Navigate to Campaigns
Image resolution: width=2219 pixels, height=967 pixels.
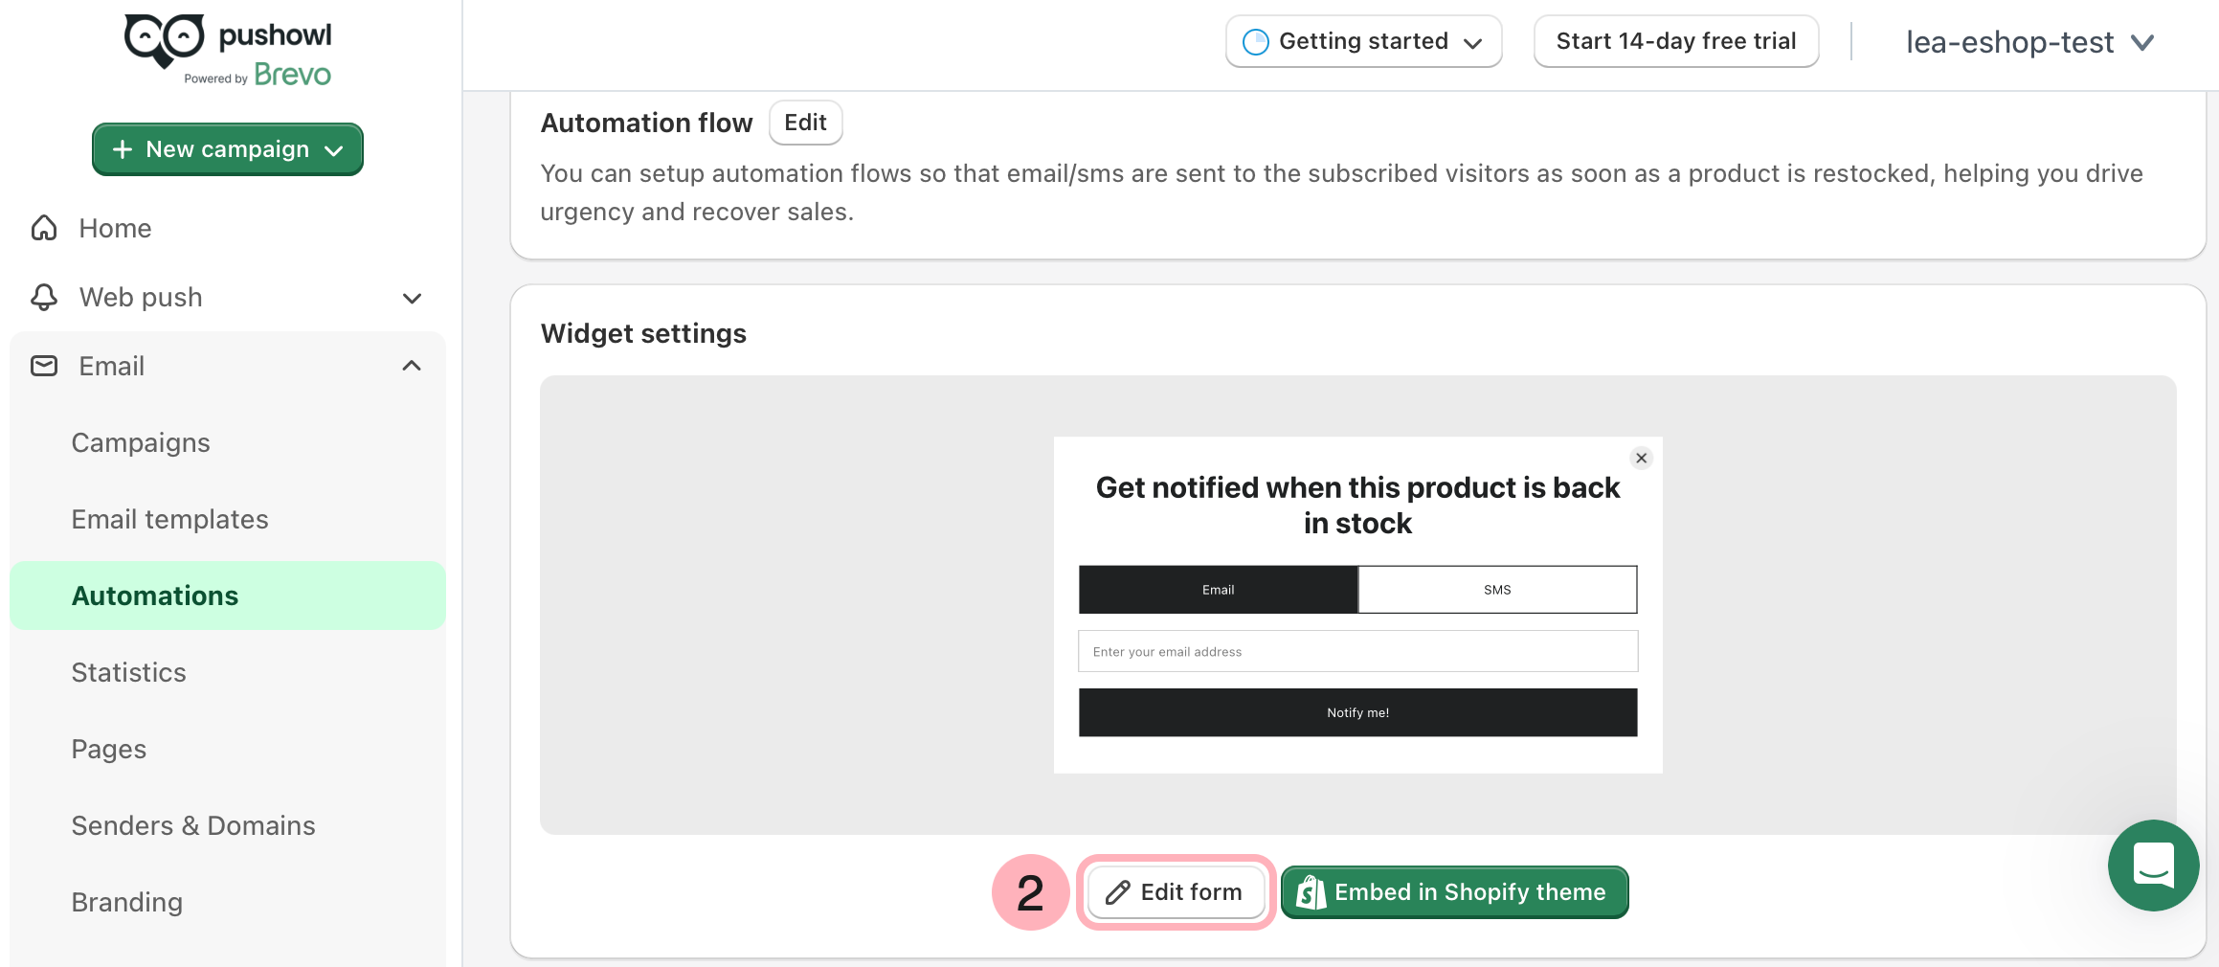[140, 442]
